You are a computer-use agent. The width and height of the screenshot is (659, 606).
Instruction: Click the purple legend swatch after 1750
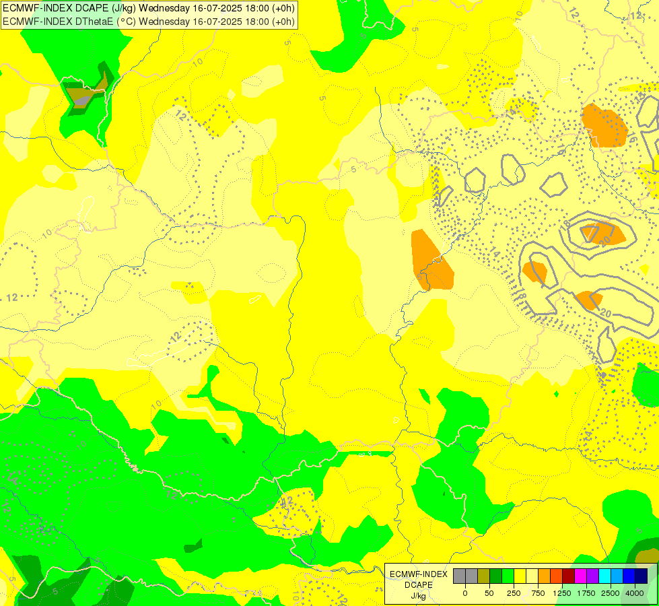[x=592, y=576]
